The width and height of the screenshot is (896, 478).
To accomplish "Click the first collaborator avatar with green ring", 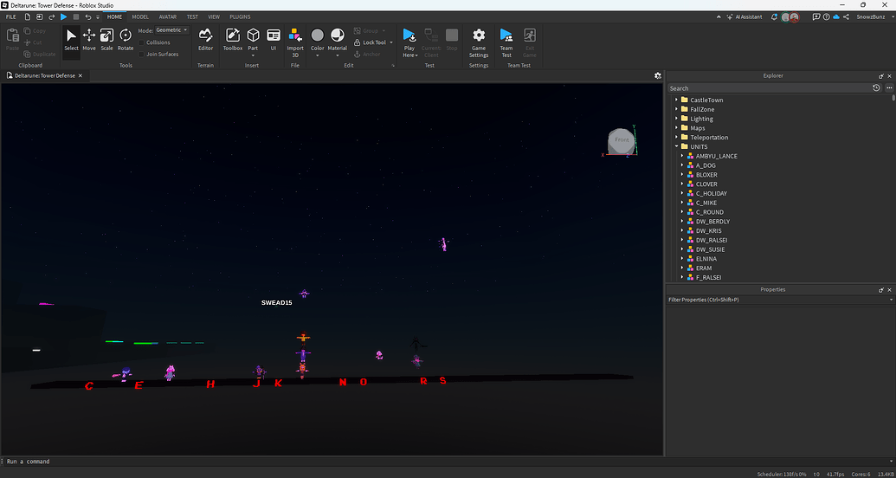I will point(786,17).
